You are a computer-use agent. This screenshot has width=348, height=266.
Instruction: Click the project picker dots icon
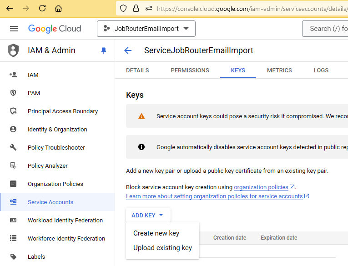click(x=107, y=28)
